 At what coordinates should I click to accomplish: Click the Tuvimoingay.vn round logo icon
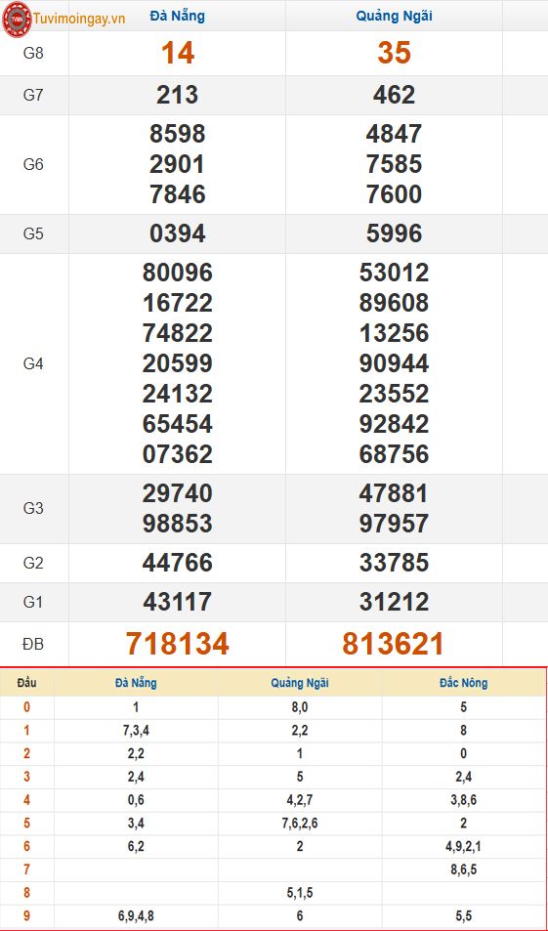[x=17, y=19]
